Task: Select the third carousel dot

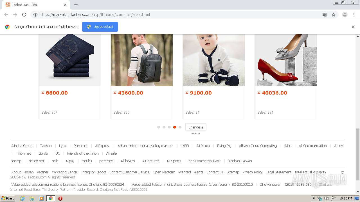Action: click(169, 127)
